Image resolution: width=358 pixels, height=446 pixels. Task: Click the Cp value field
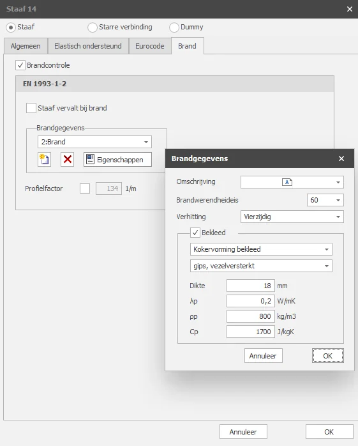click(x=251, y=332)
